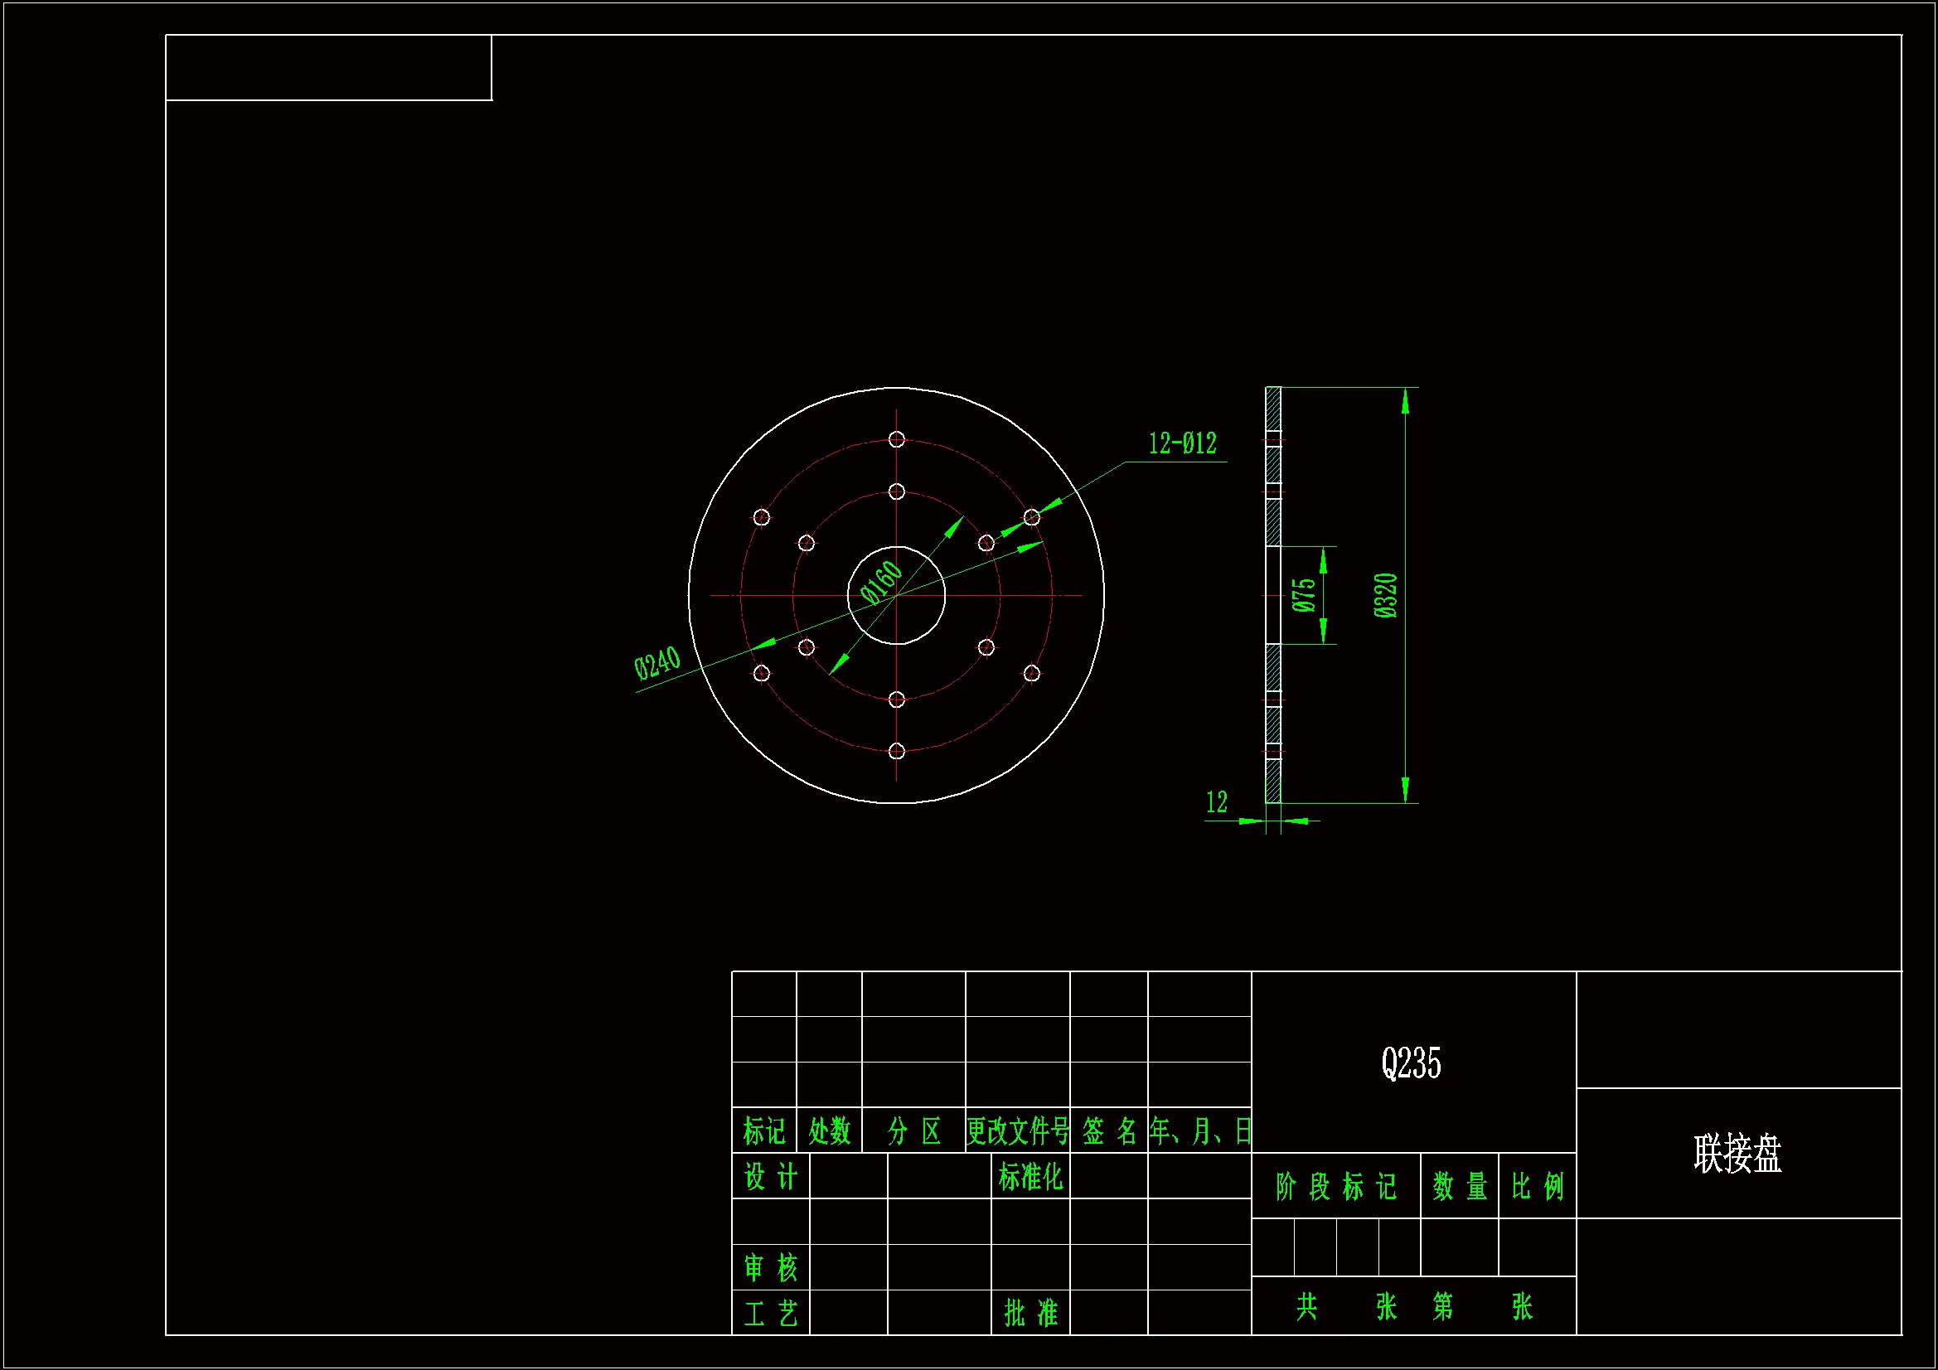Click the 设计 cell in the title block
This screenshot has width=1938, height=1370.
(x=770, y=1177)
